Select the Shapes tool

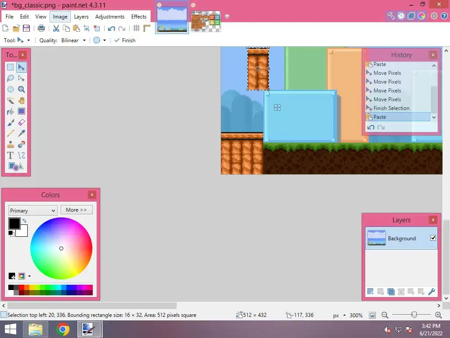pos(16,166)
